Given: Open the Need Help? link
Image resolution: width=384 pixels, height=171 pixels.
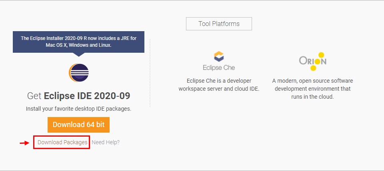Looking at the screenshot, I should pyautogui.click(x=106, y=142).
